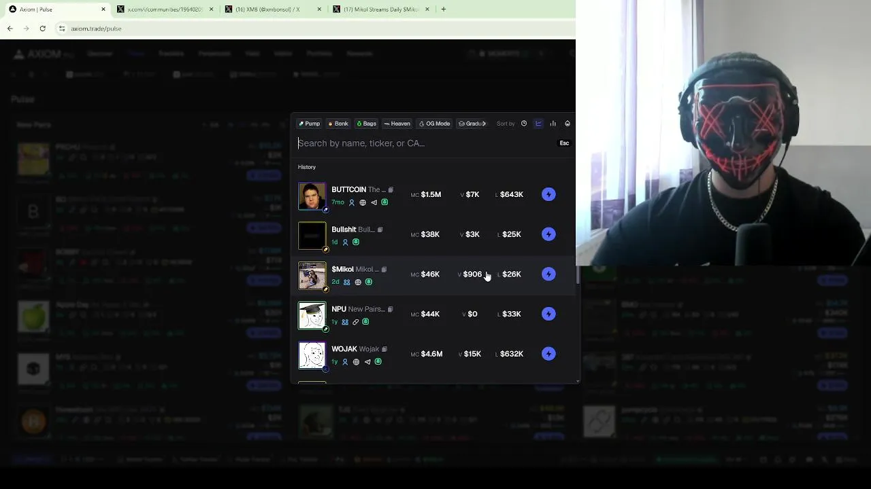The image size is (871, 489).
Task: Open a new browser tab
Action: [444, 10]
